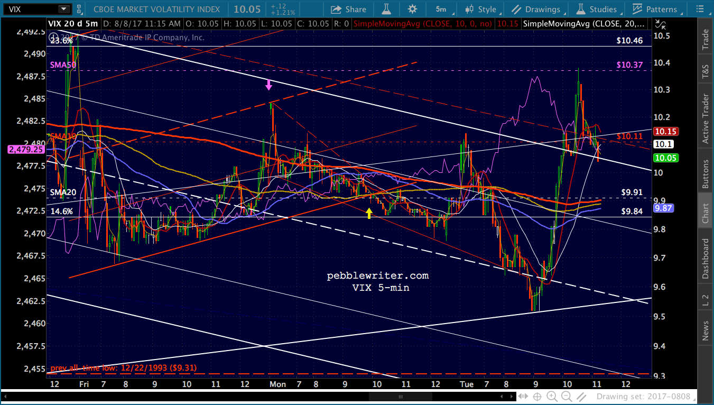The width and height of the screenshot is (714, 405).
Task: Open the Studies menu
Action: click(597, 9)
